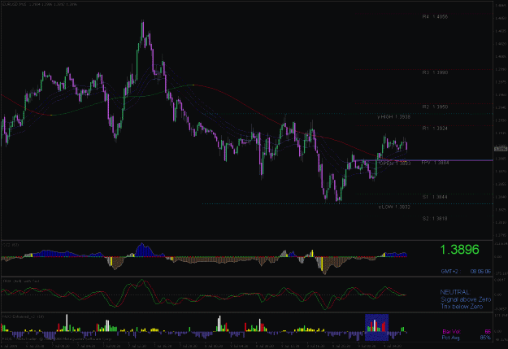Viewport: 508px width, 349px height.
Task: Click the 08:06:06 time value
Action: point(480,272)
